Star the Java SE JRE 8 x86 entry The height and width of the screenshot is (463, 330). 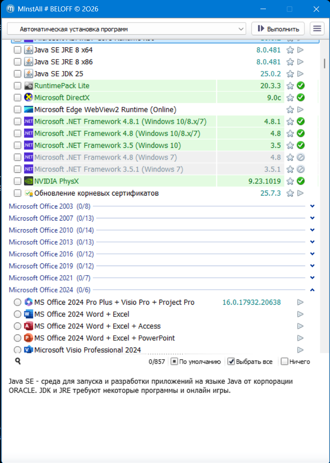(x=290, y=62)
